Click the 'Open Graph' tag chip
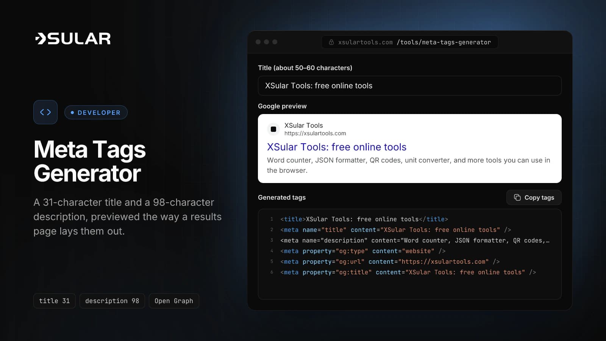Viewport: 606px width, 341px height. tap(174, 301)
